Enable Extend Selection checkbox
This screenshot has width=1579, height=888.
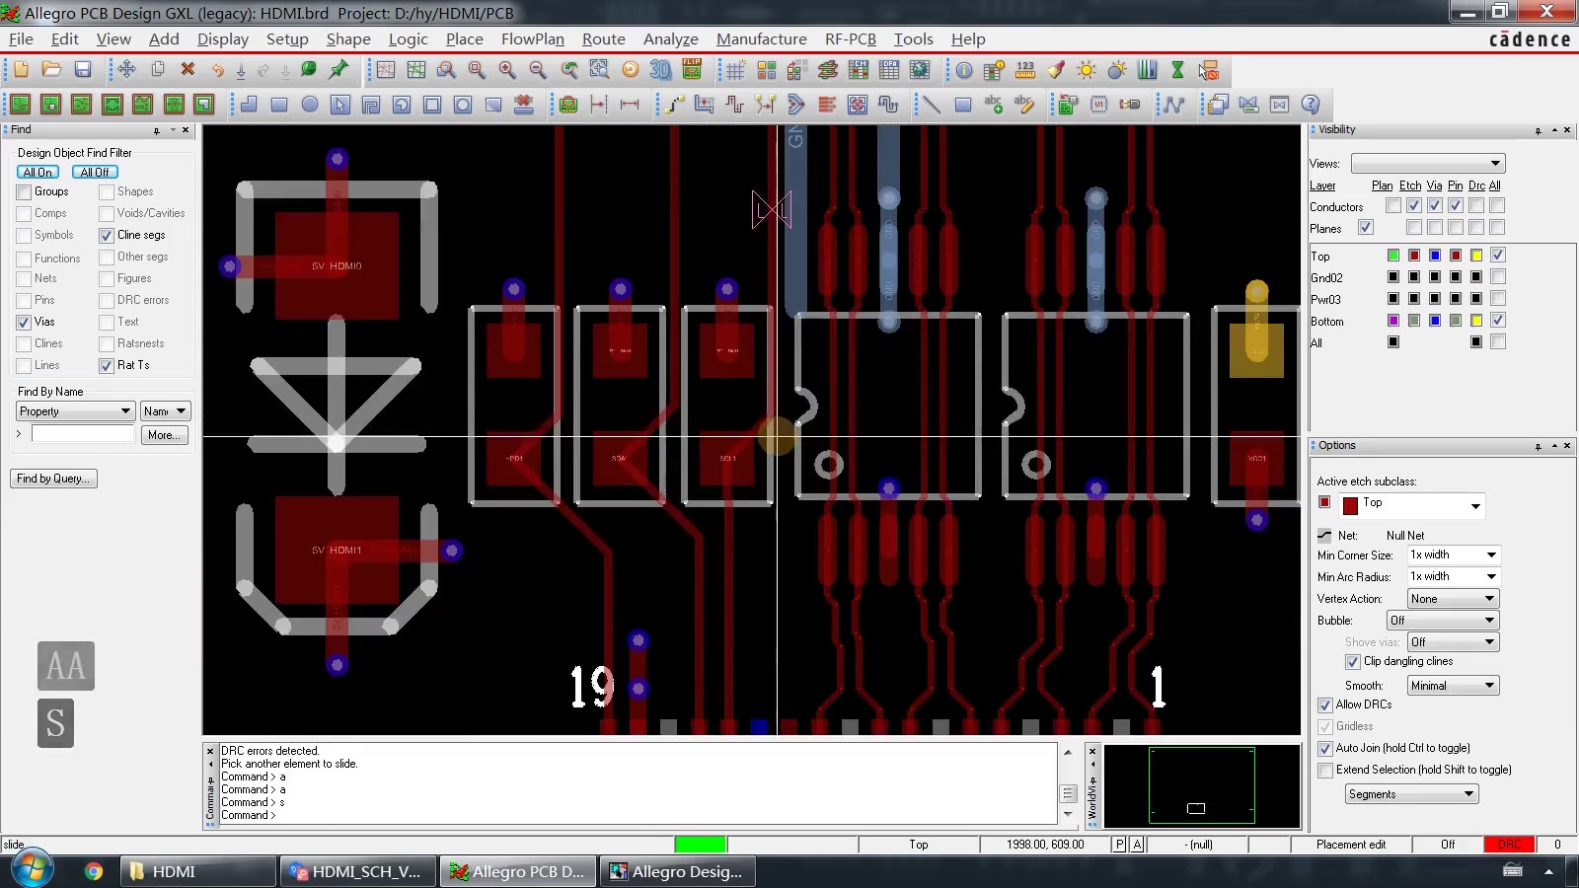click(x=1325, y=771)
